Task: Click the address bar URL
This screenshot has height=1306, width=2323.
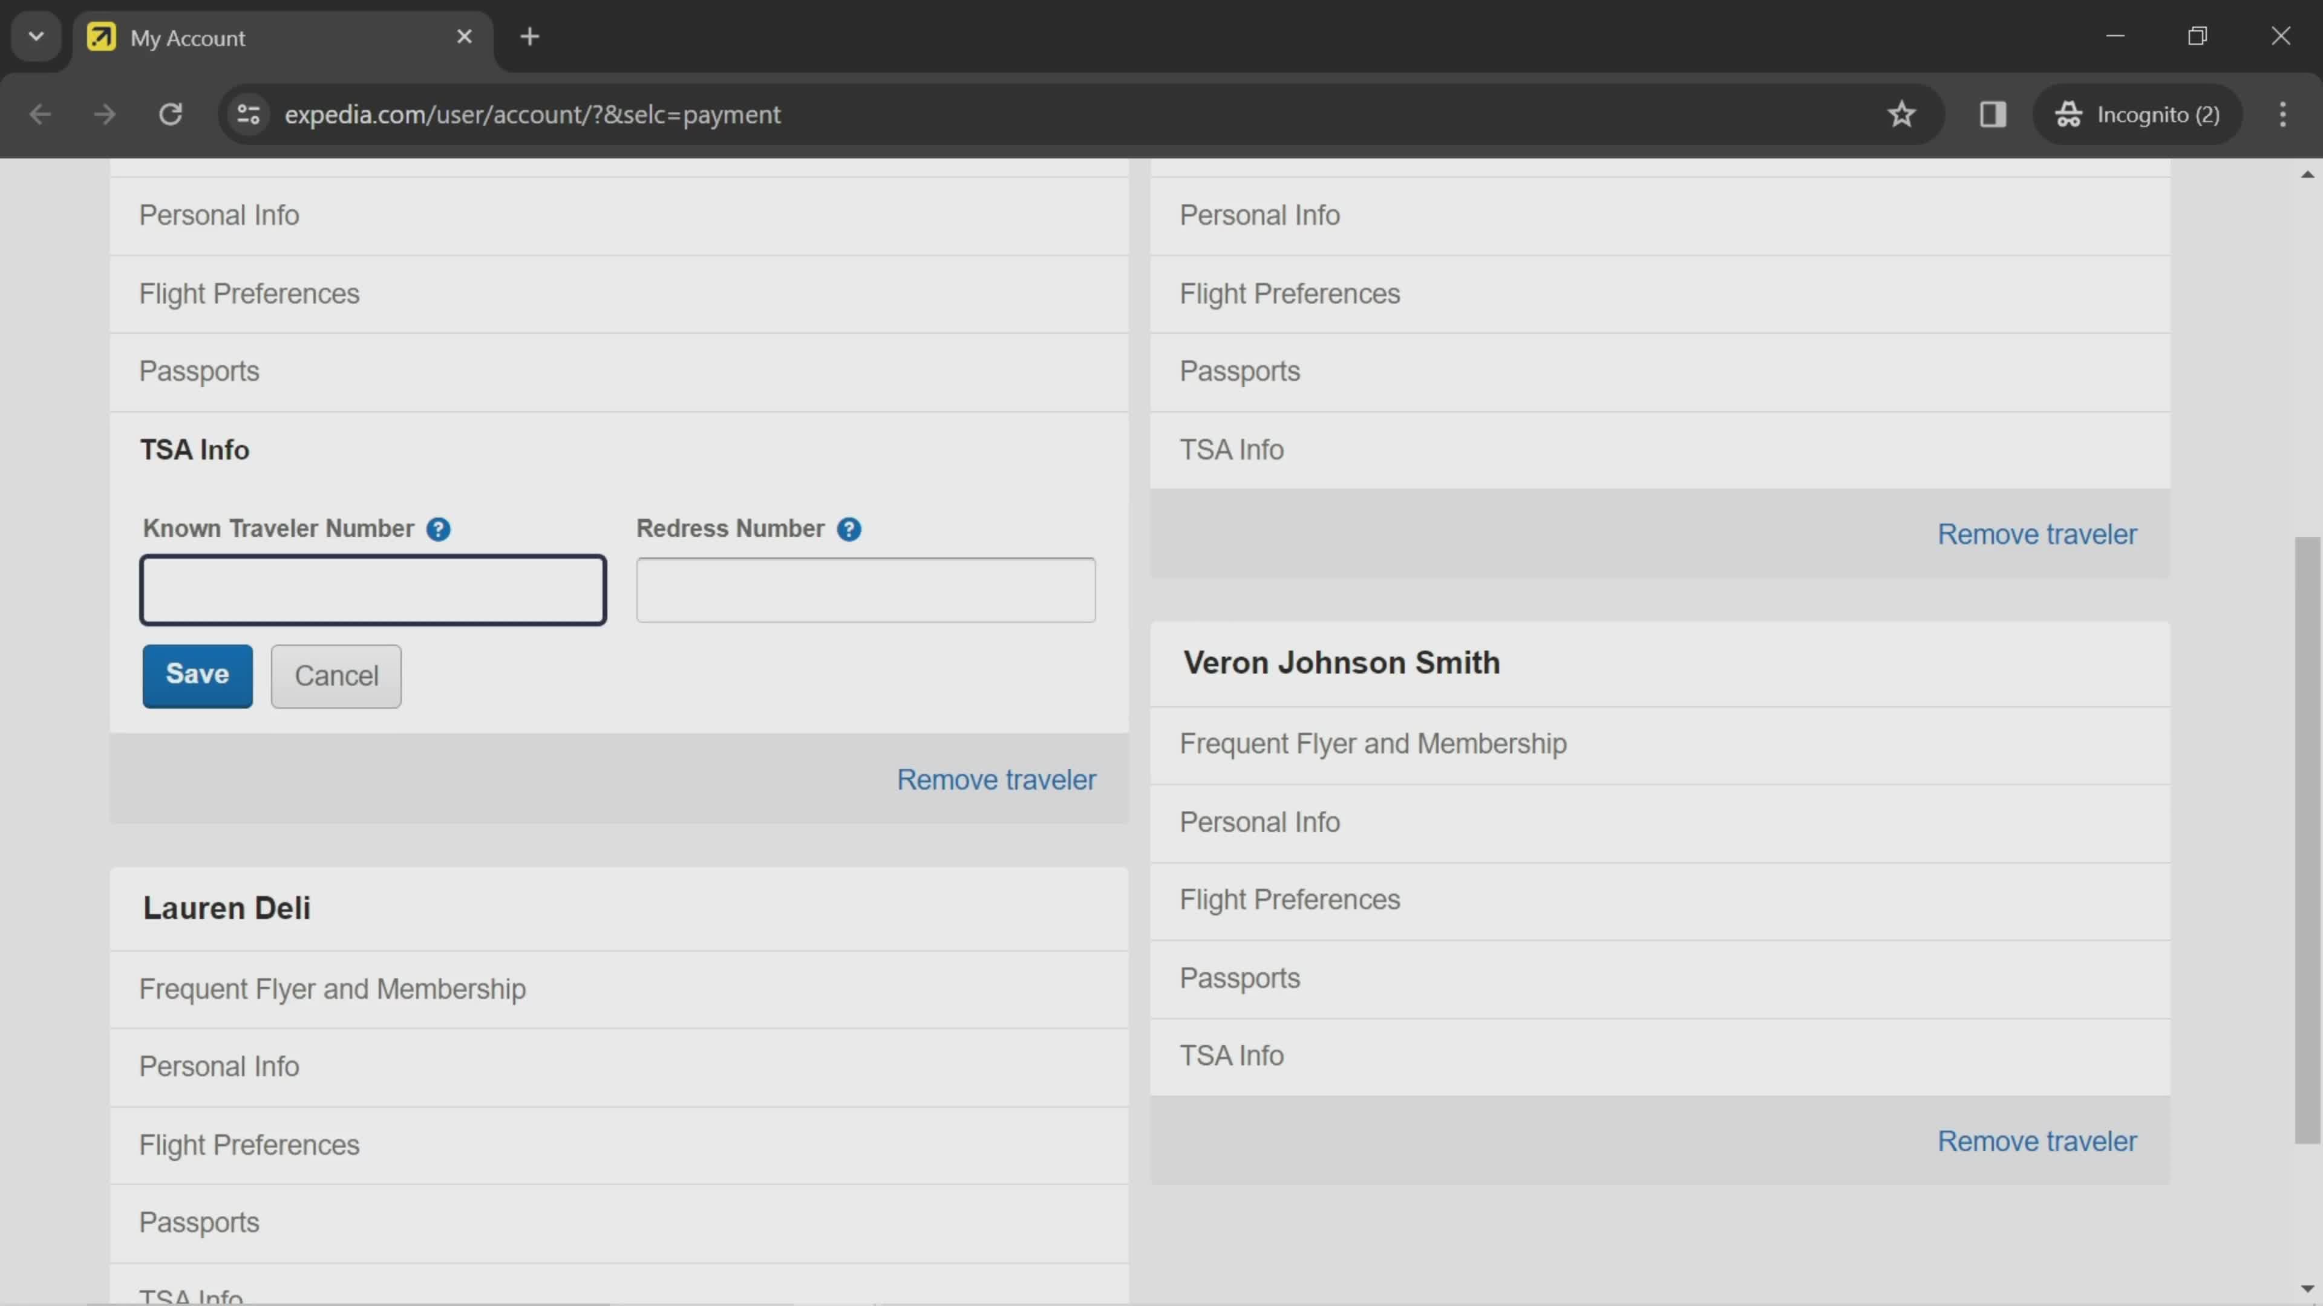Action: pos(532,114)
